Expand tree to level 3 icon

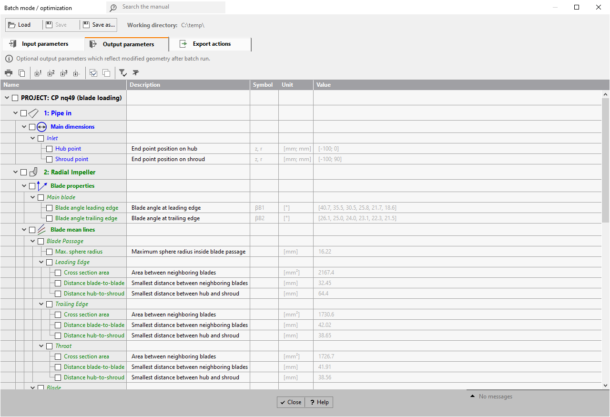64,73
